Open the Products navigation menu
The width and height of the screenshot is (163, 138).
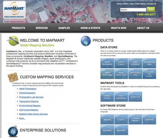pos(18,28)
